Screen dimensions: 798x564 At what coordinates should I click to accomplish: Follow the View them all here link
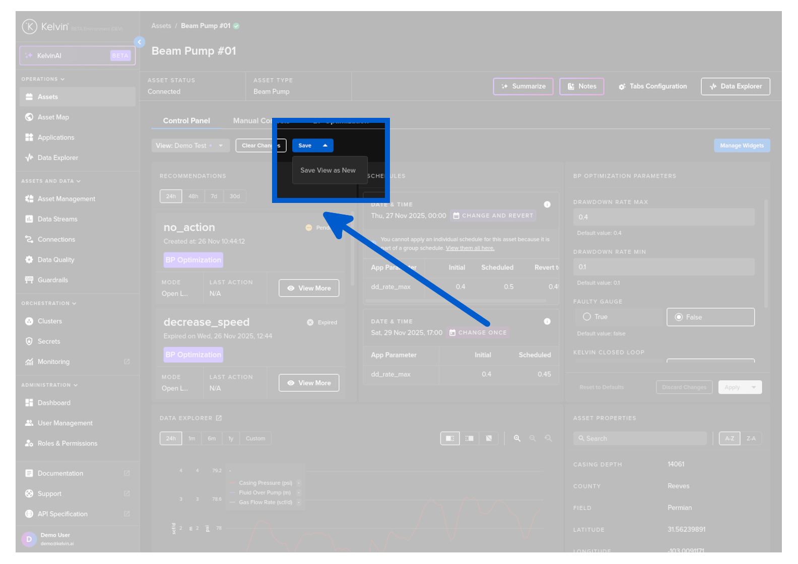470,248
